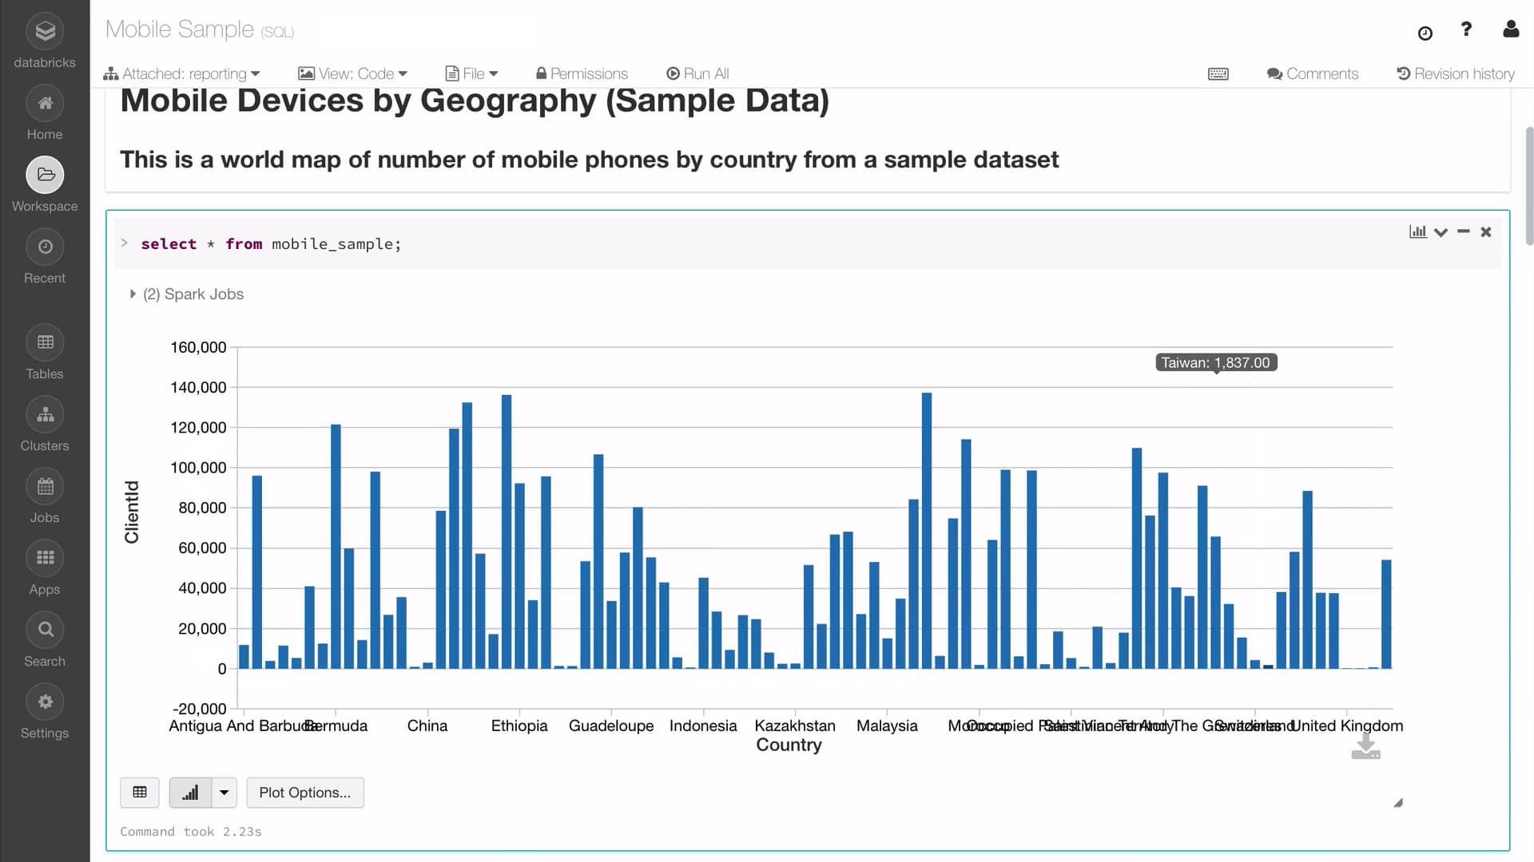Minimize the SQL cell
The image size is (1534, 862).
1464,231
